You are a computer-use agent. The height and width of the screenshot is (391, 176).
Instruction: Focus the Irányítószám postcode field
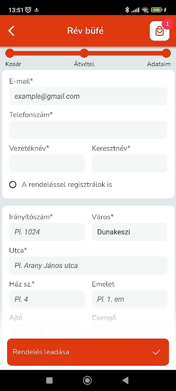[47, 232]
